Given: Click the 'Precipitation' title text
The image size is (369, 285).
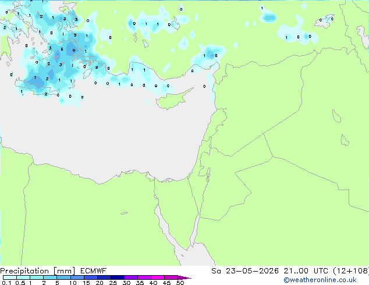Looking at the screenshot, I should [x=24, y=271].
